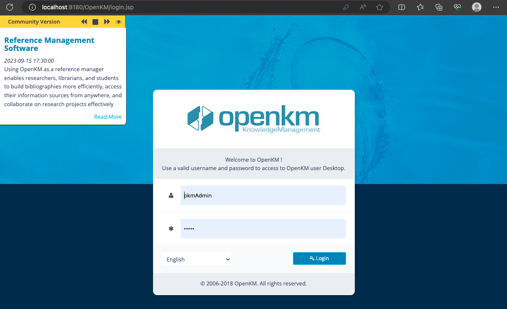
Task: Stop the news ticker rotation
Action: pyautogui.click(x=95, y=22)
